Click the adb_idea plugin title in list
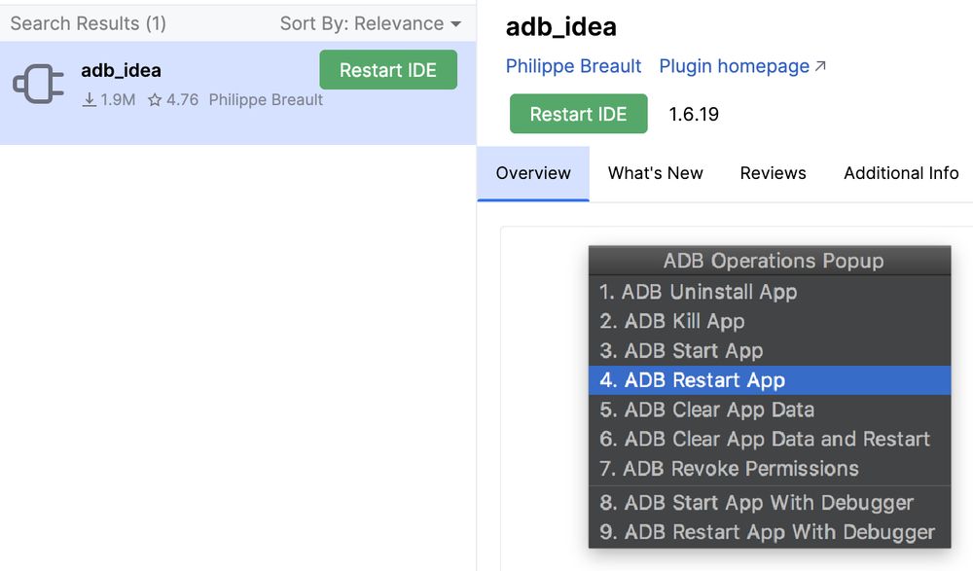 pos(121,70)
